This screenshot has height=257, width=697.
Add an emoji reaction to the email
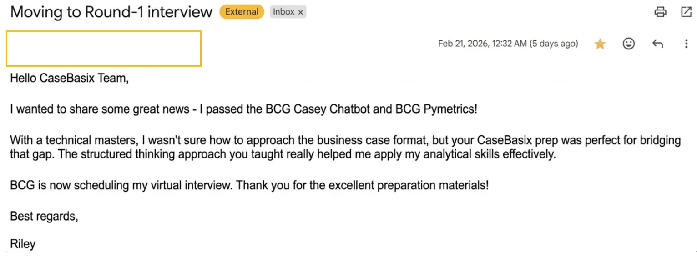[629, 44]
